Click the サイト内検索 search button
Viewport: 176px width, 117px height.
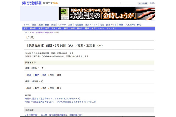pyautogui.click(x=143, y=3)
